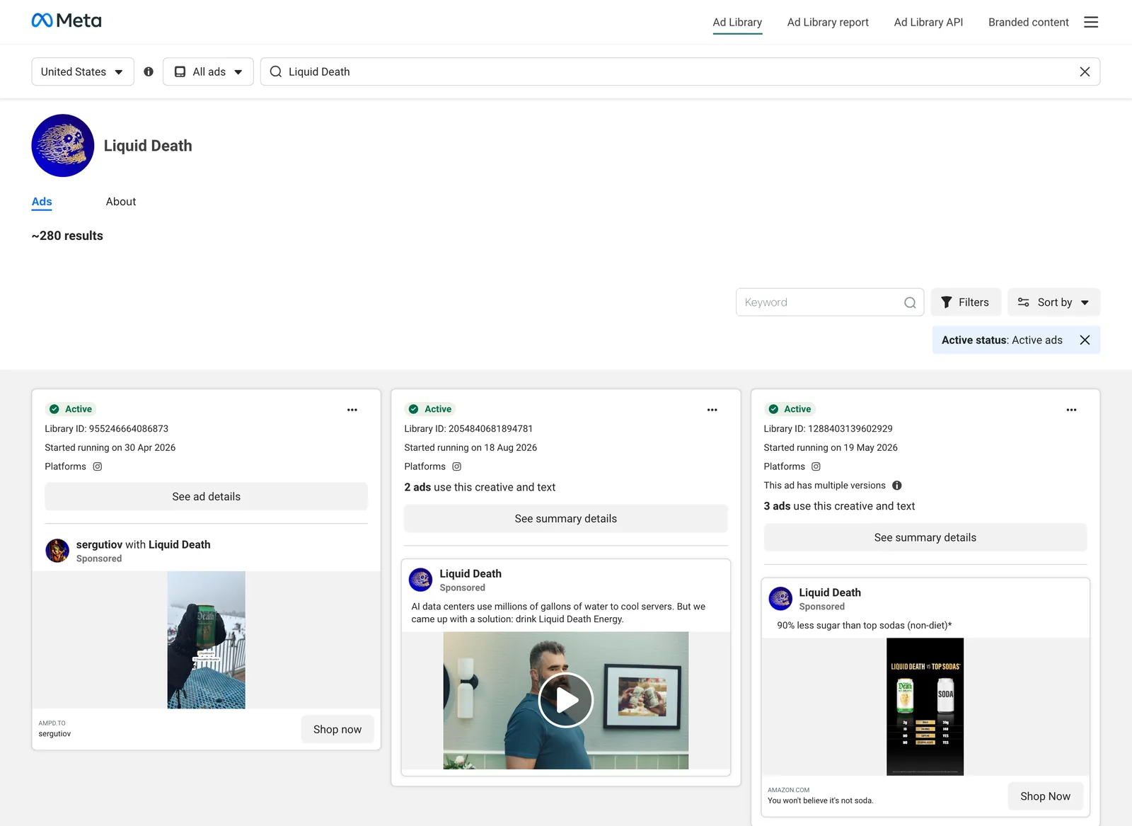Open the Ad Library report page

(x=828, y=22)
